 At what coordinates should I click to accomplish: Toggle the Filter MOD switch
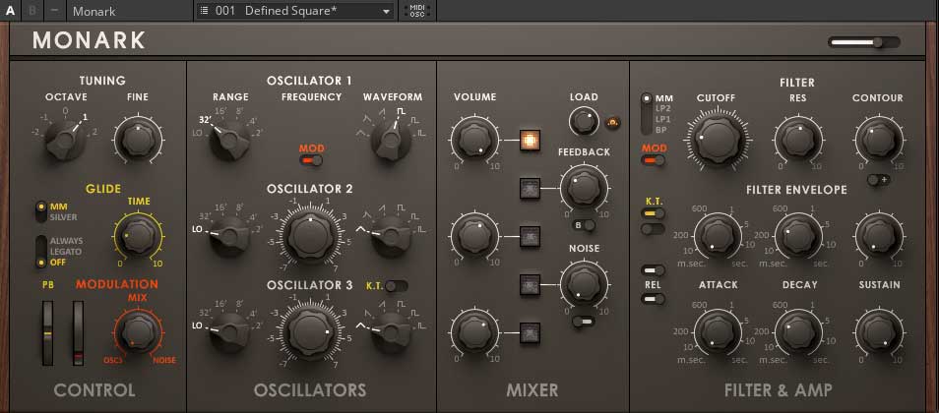[653, 160]
